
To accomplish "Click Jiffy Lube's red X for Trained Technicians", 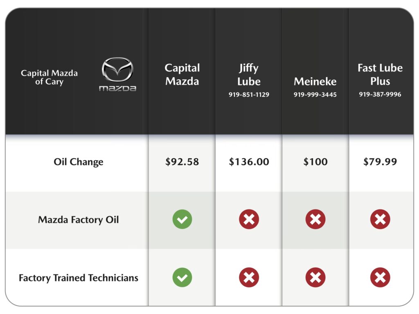I will pos(249,278).
